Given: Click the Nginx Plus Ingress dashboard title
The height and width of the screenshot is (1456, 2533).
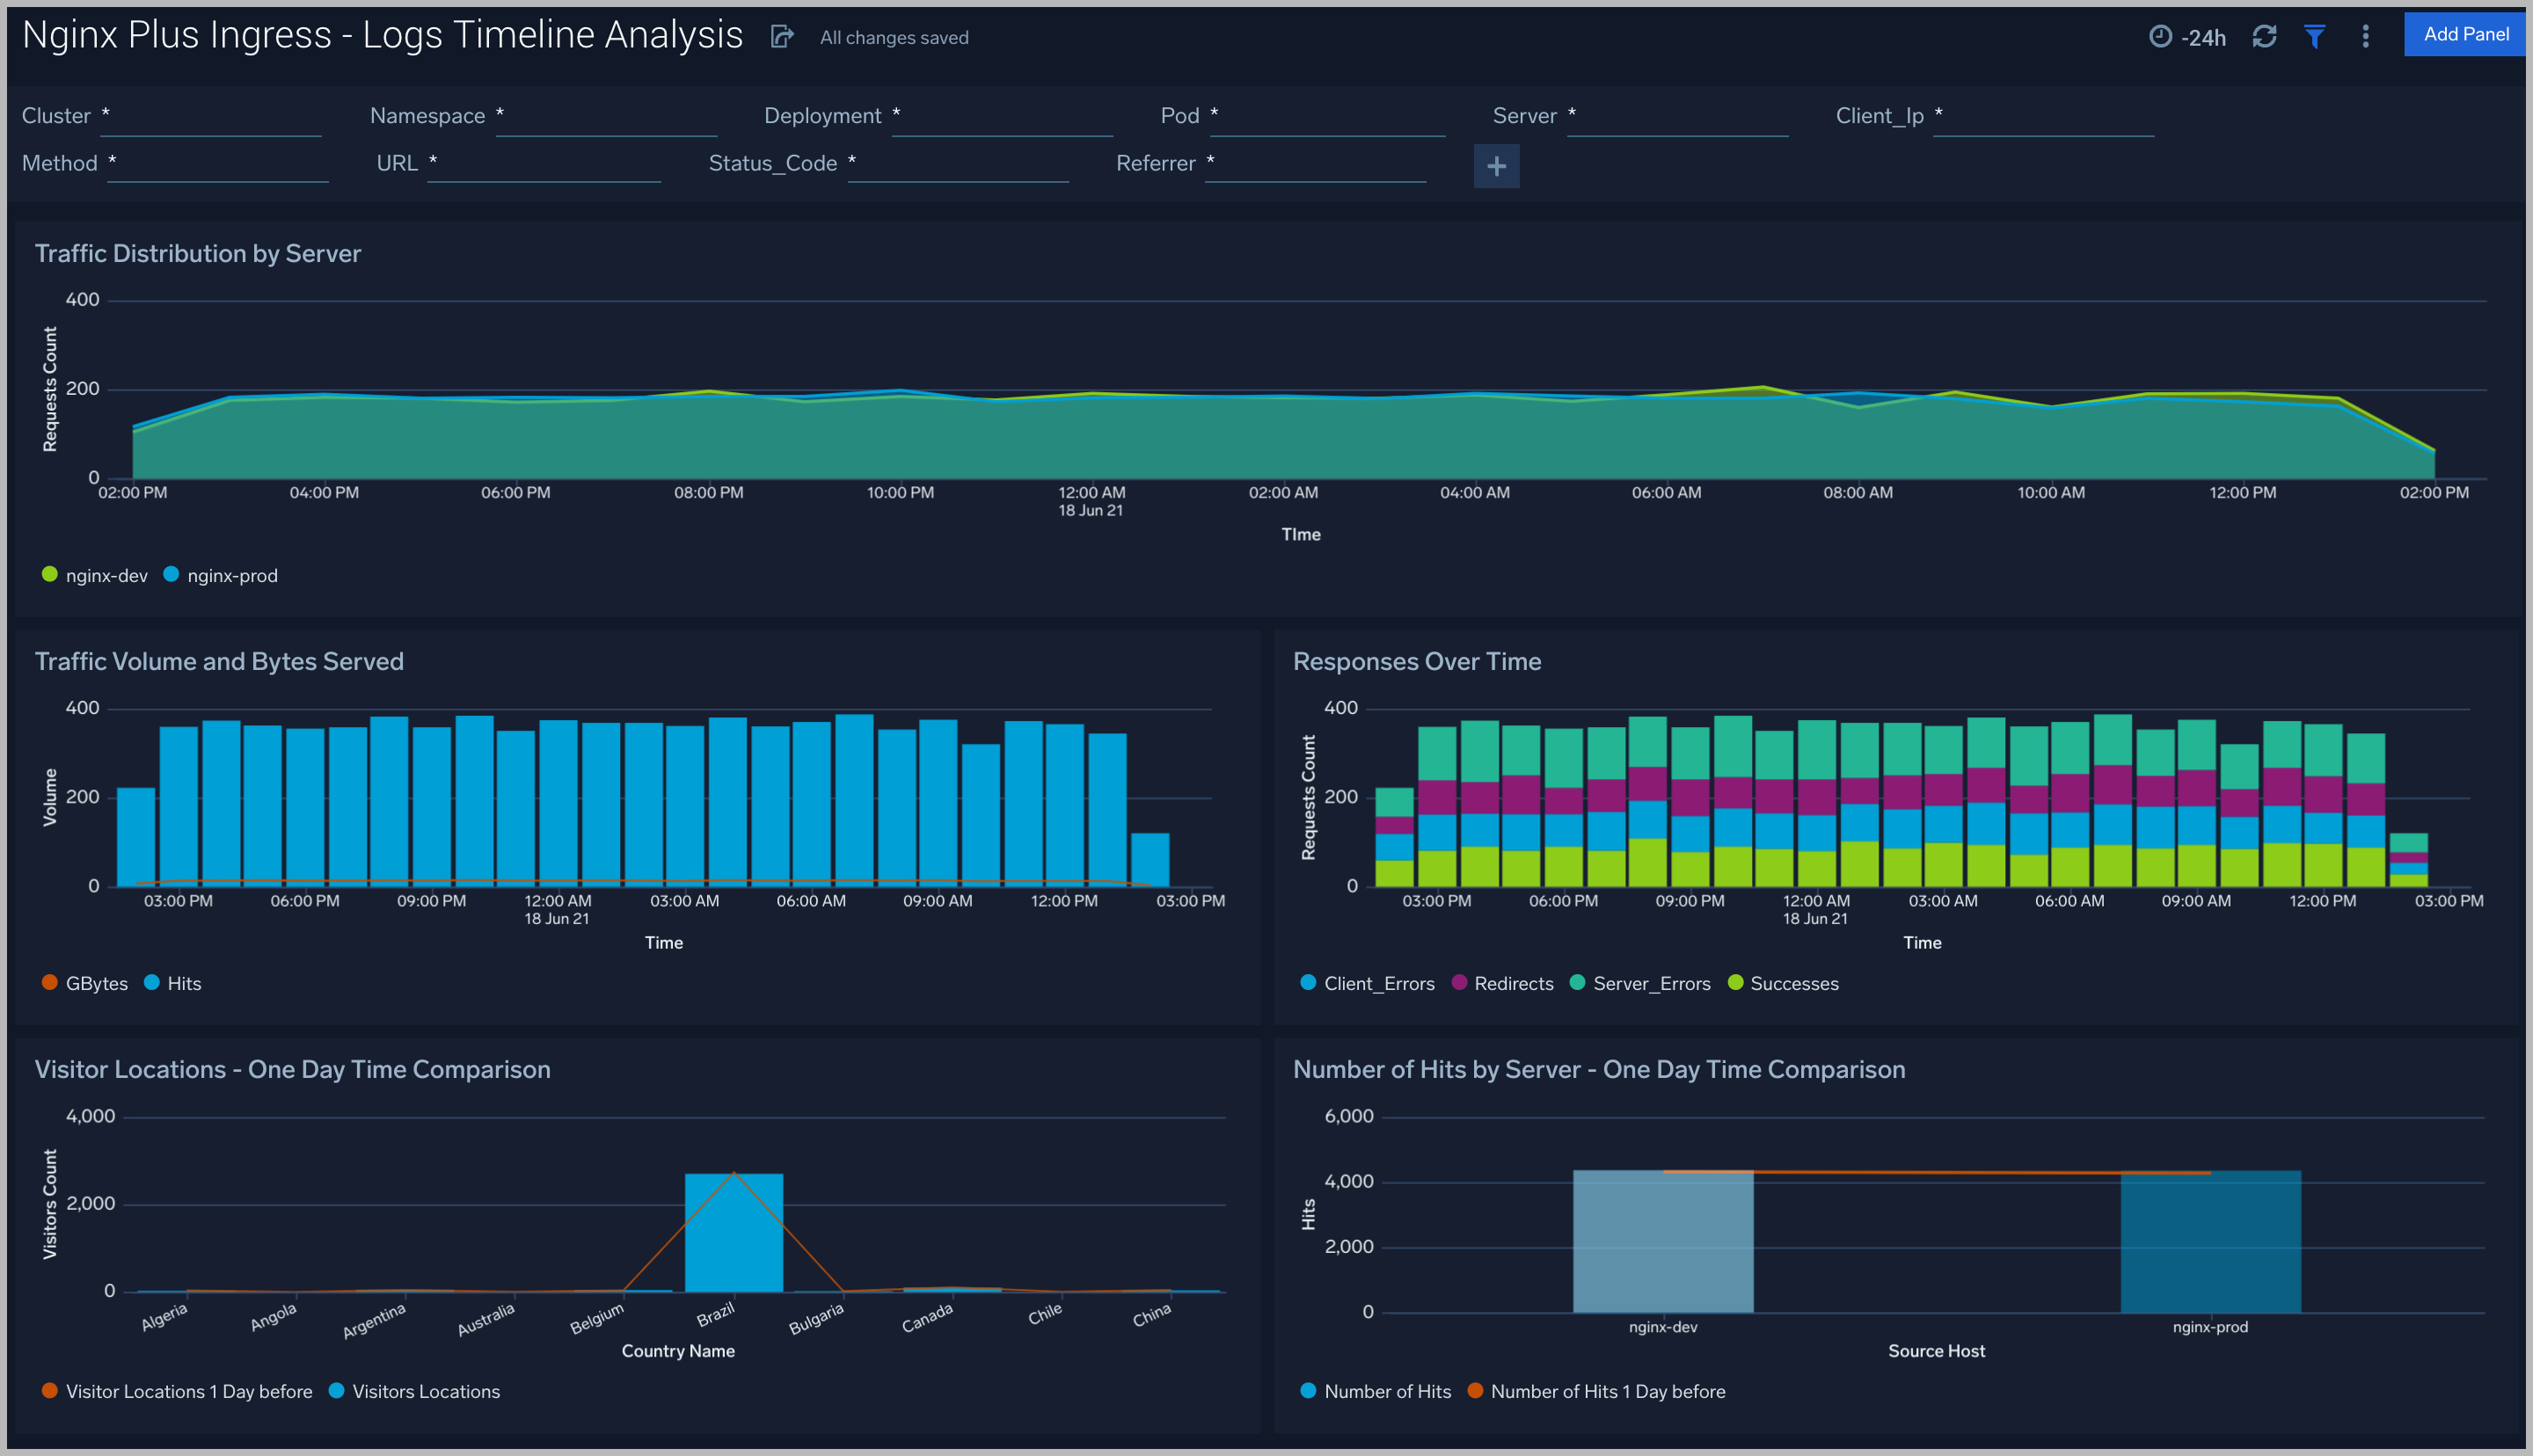Looking at the screenshot, I should point(380,33).
